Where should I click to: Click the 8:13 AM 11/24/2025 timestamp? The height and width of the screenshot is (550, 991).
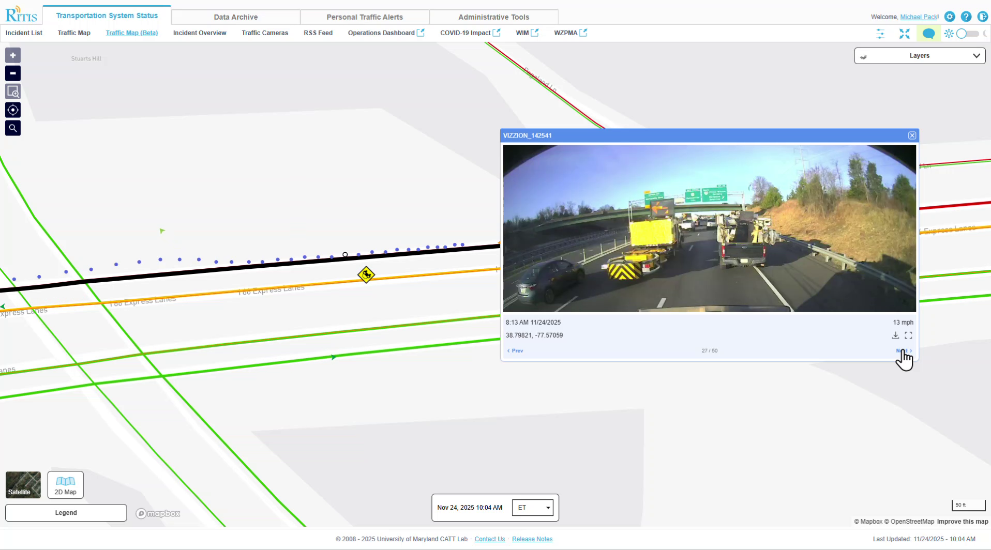click(x=533, y=323)
